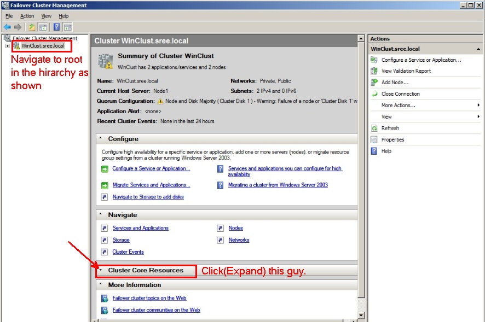Expand the WinClust.sree.local tree node
This screenshot has height=322, width=485.
(7, 46)
